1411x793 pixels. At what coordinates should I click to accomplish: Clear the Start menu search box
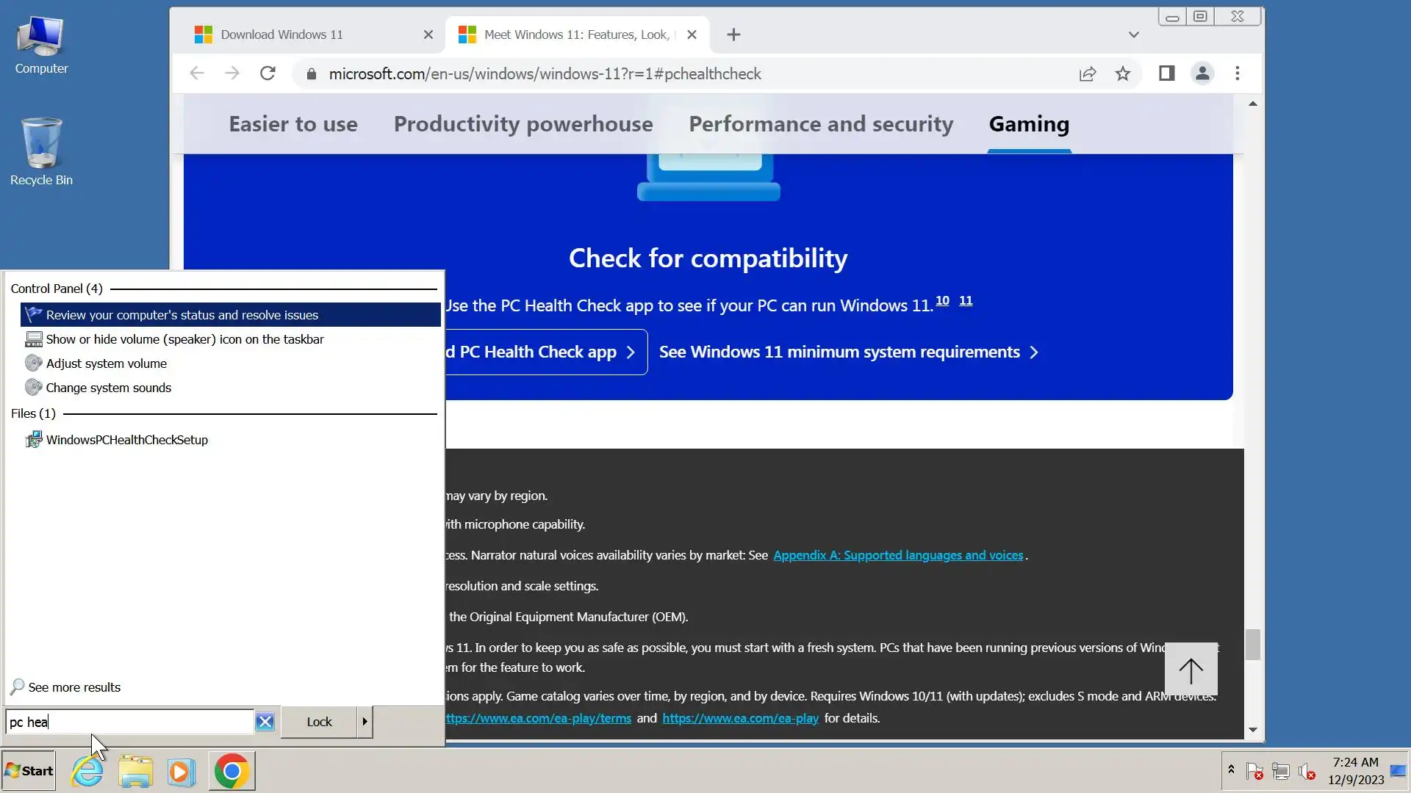point(265,722)
